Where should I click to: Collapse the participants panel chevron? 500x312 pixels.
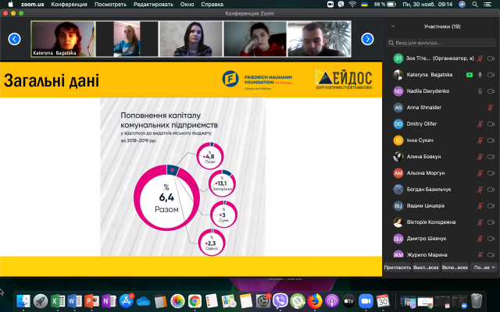pos(393,27)
